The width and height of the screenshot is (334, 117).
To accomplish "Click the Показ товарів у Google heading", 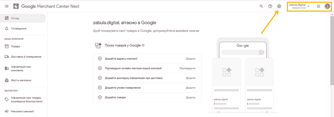I will 123,45.
